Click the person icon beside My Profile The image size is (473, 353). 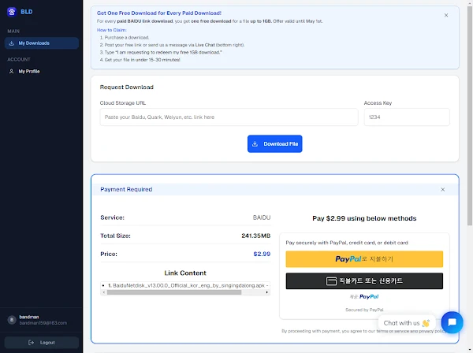(x=12, y=72)
